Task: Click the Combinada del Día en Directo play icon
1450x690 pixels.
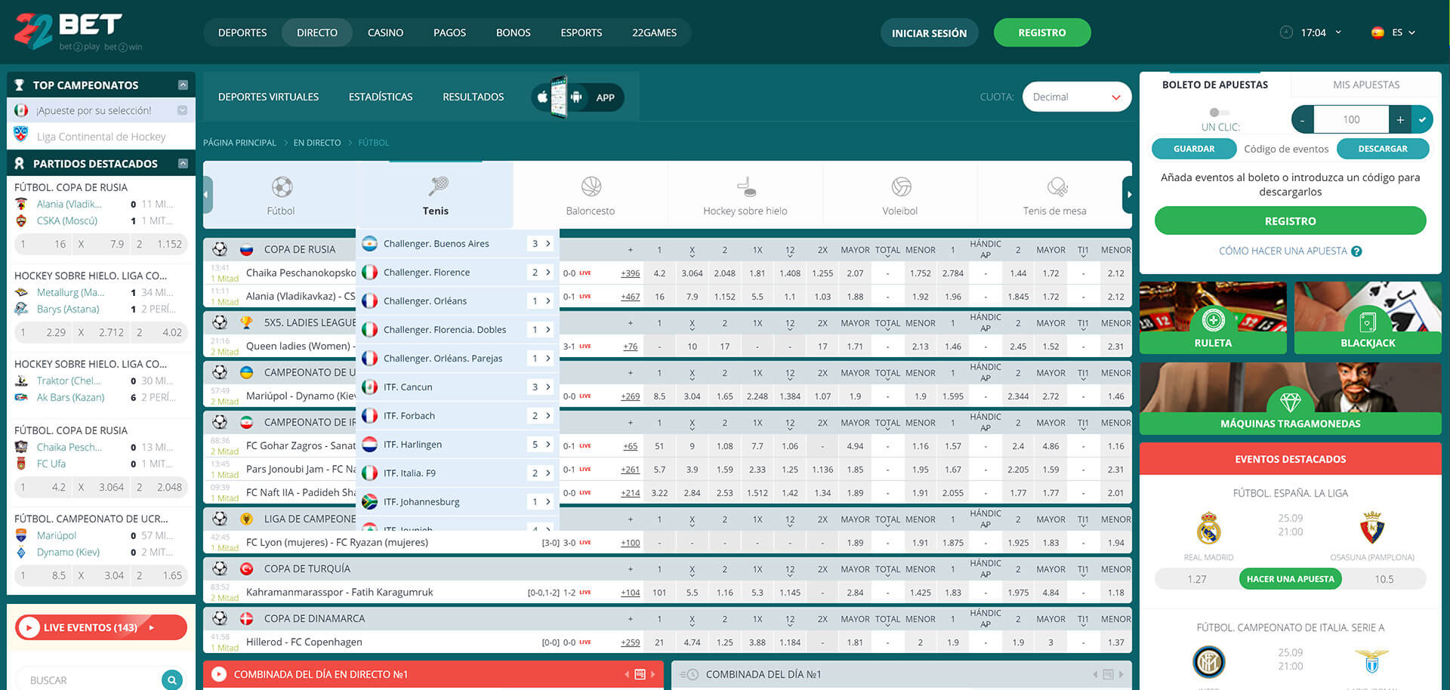Action: [219, 674]
